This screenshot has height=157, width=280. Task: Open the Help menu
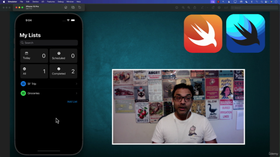point(78,2)
